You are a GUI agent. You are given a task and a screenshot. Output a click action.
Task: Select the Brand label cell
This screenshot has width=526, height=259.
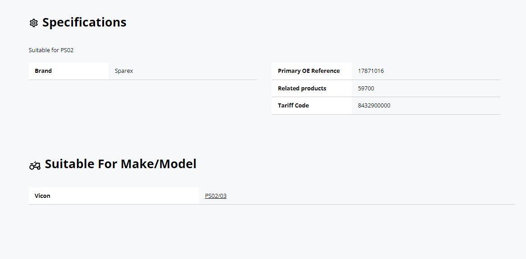(x=68, y=71)
